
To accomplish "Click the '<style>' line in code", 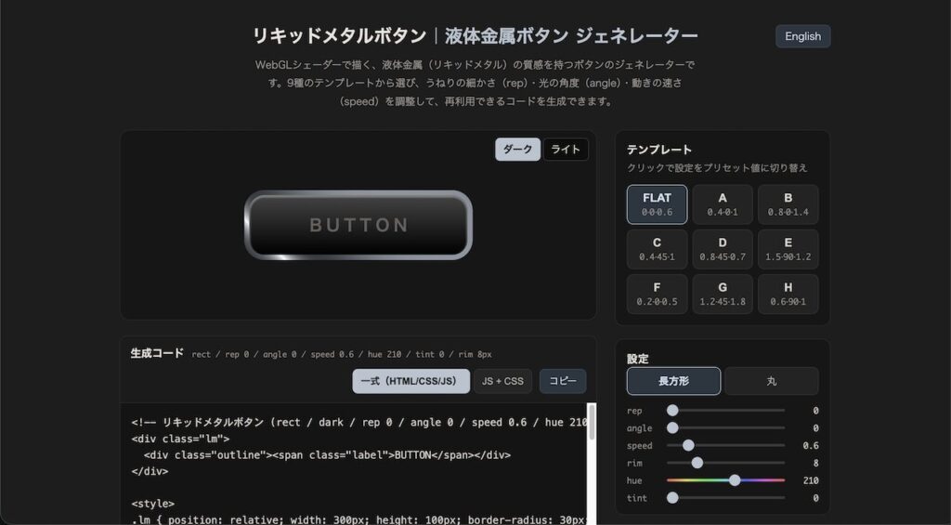I will [x=153, y=504].
